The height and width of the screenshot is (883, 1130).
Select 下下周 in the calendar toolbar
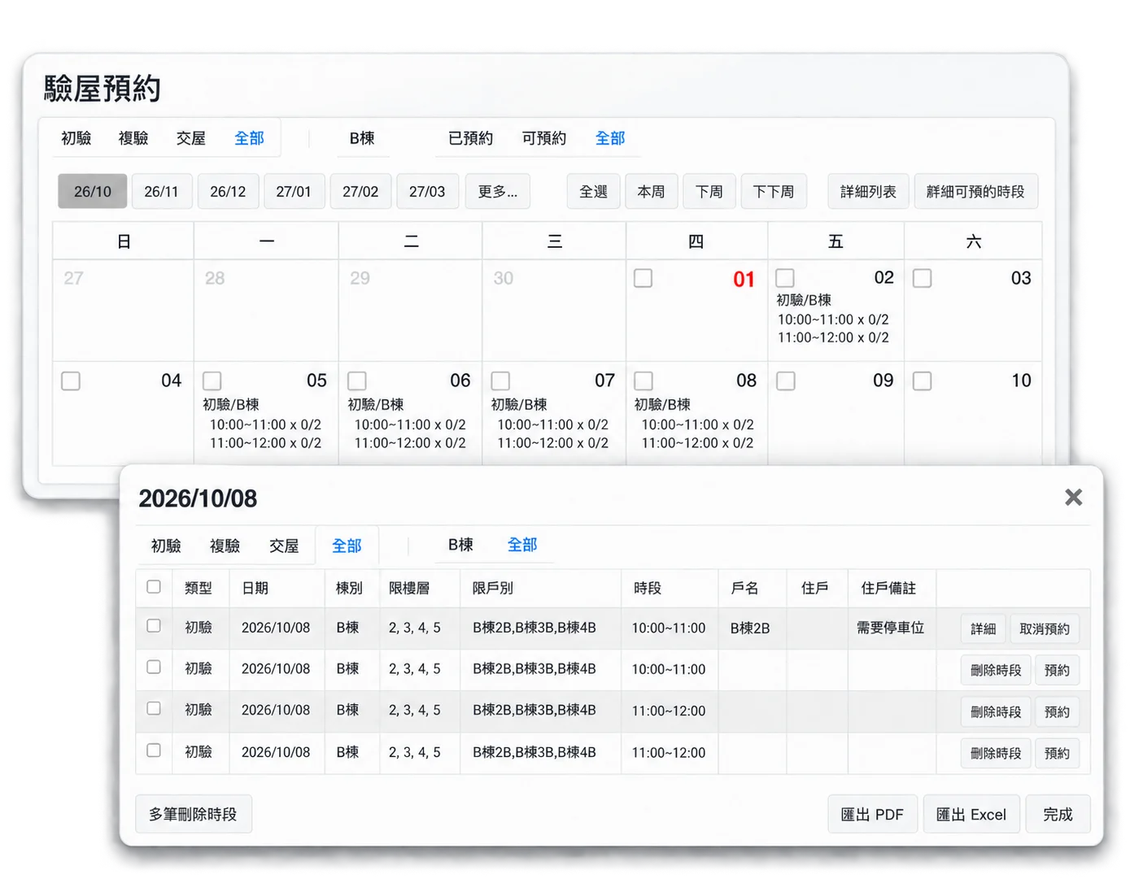[774, 191]
